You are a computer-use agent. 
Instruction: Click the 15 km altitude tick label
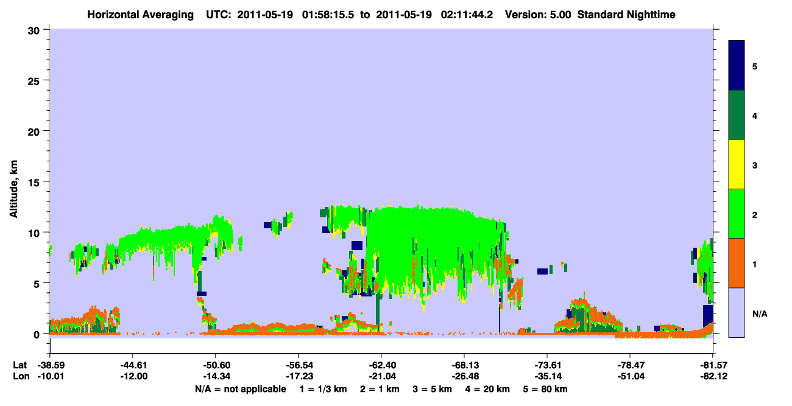[35, 182]
